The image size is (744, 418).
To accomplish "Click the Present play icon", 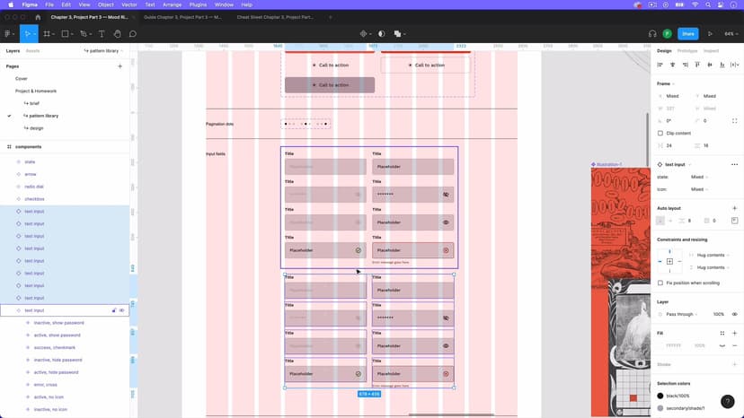I will pos(710,34).
